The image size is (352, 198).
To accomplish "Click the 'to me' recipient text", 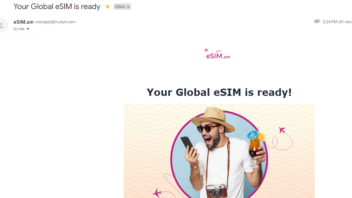I will point(19,29).
